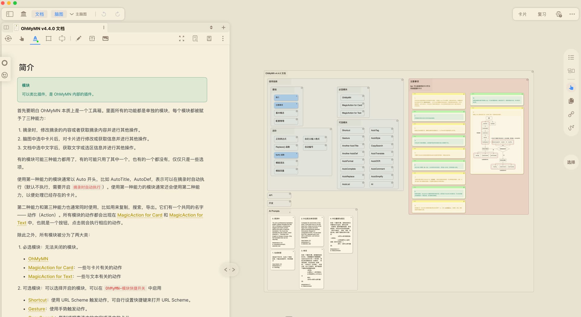Screen dimensions: 581x317
Task: Open the MagicAction for Text bullet link
Action: (x=50, y=277)
